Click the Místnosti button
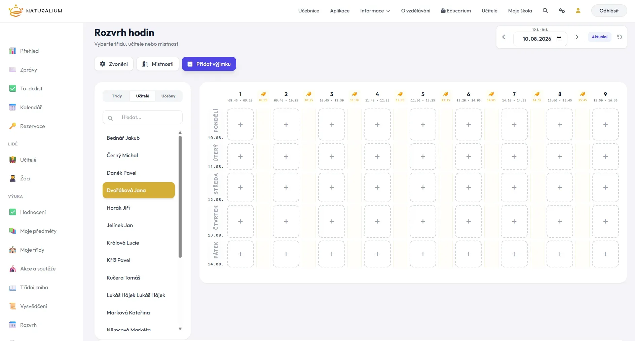Image resolution: width=635 pixels, height=341 pixels. tap(158, 64)
